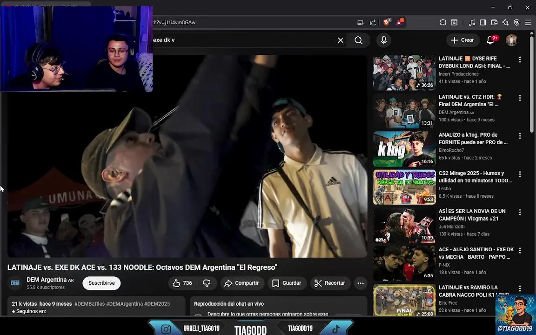The height and width of the screenshot is (335, 536).
Task: Open Leo AI sparkle icon
Action: (505, 22)
